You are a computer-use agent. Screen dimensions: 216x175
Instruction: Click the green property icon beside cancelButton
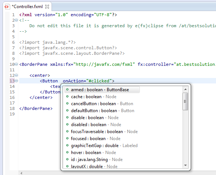click(x=67, y=103)
